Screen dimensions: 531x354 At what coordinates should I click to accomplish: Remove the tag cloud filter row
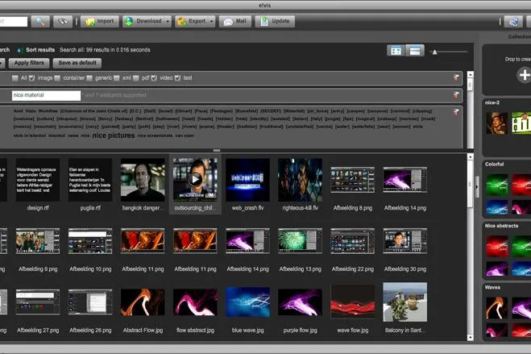tap(456, 112)
